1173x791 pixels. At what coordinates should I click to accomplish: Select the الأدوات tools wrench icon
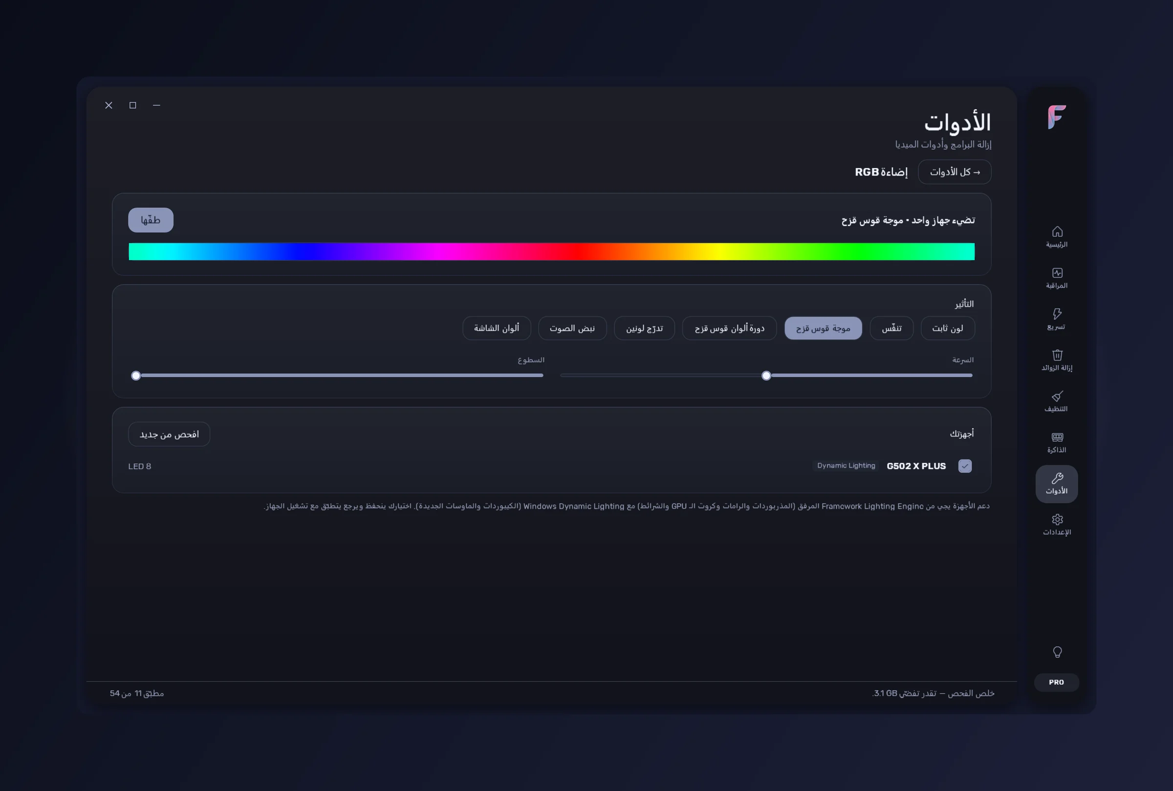tap(1057, 484)
